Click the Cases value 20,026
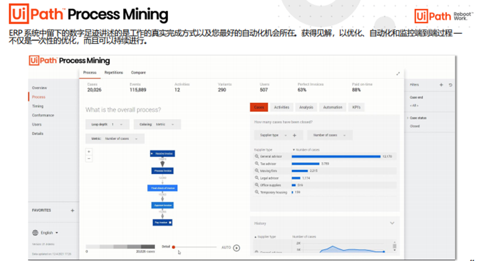 [94, 90]
